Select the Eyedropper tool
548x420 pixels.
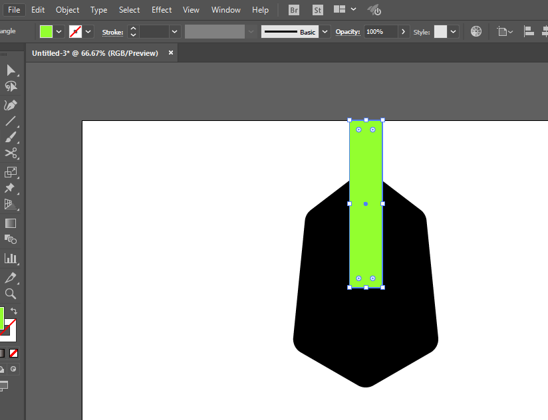point(11,277)
